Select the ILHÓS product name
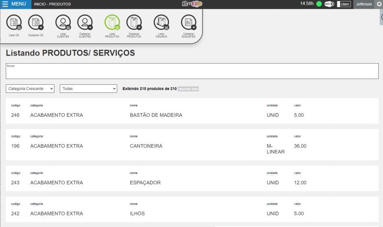This screenshot has width=383, height=227. (x=137, y=213)
